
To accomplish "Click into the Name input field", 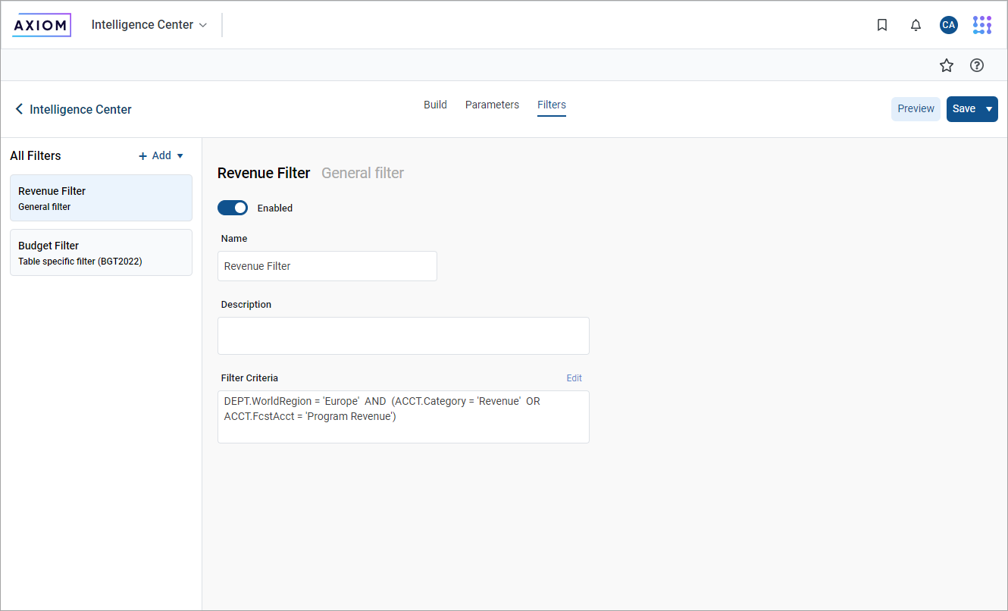I will point(327,266).
